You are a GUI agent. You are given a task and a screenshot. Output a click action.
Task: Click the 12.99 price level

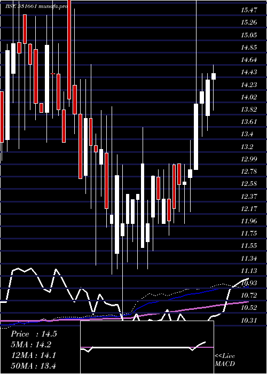(249, 159)
